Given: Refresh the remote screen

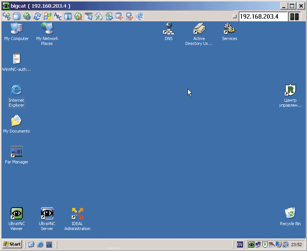Looking at the screenshot, I should point(37,16).
